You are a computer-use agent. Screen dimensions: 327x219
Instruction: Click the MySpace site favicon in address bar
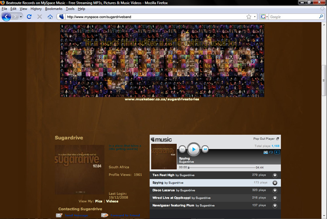[x=61, y=17]
